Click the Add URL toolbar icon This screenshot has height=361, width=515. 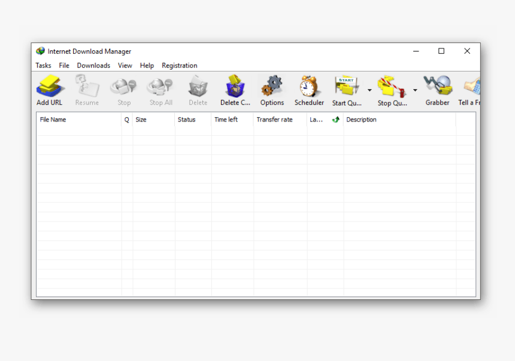[x=50, y=86]
